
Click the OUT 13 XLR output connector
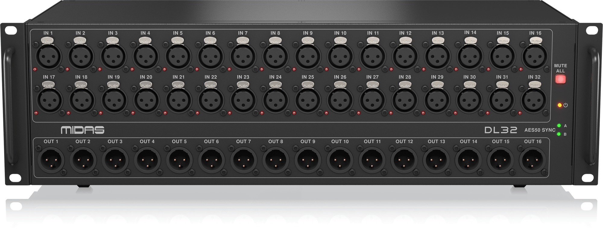(x=436, y=160)
